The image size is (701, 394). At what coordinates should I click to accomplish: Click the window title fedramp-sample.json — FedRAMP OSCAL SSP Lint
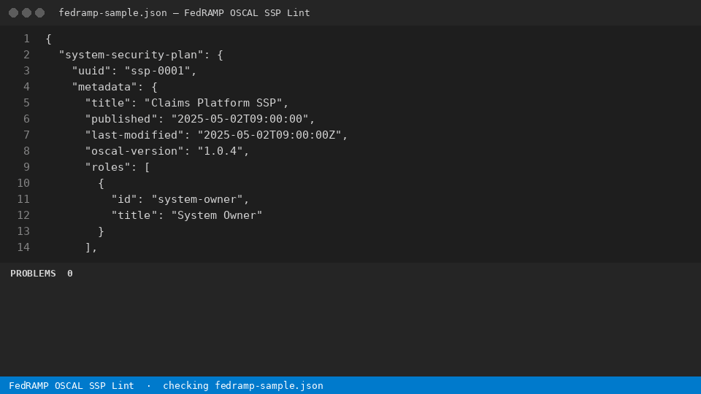pos(184,13)
